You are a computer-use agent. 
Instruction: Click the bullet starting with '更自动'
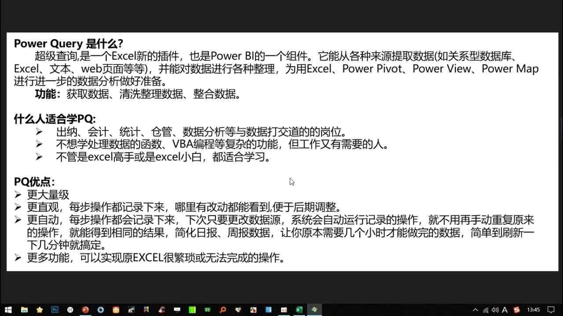click(281, 232)
